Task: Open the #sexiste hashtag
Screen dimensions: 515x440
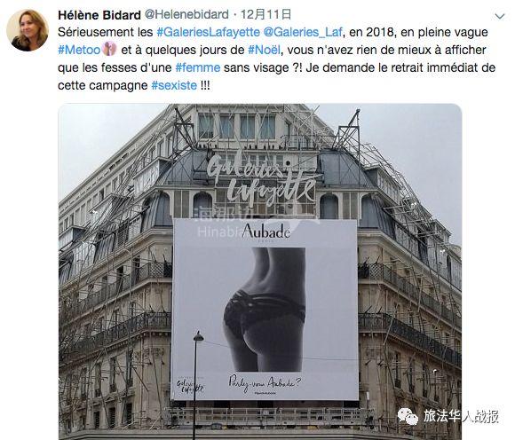Action: 174,85
